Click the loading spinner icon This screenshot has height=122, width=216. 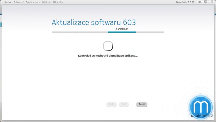pyautogui.click(x=108, y=46)
